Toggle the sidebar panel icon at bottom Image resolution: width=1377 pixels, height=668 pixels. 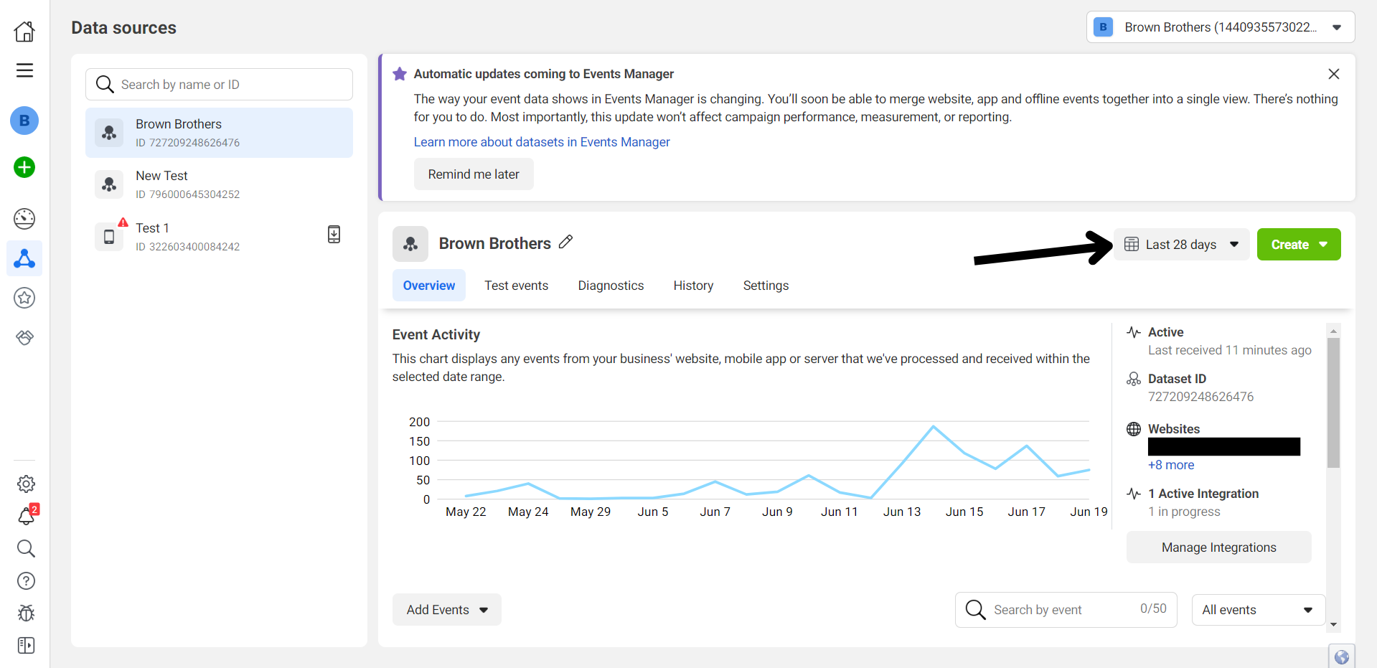coord(26,646)
